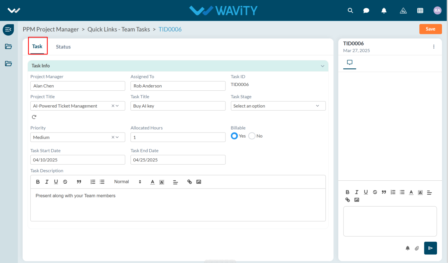Go to PPM Project Manager breadcrumb
This screenshot has height=263, width=448.
coord(51,29)
